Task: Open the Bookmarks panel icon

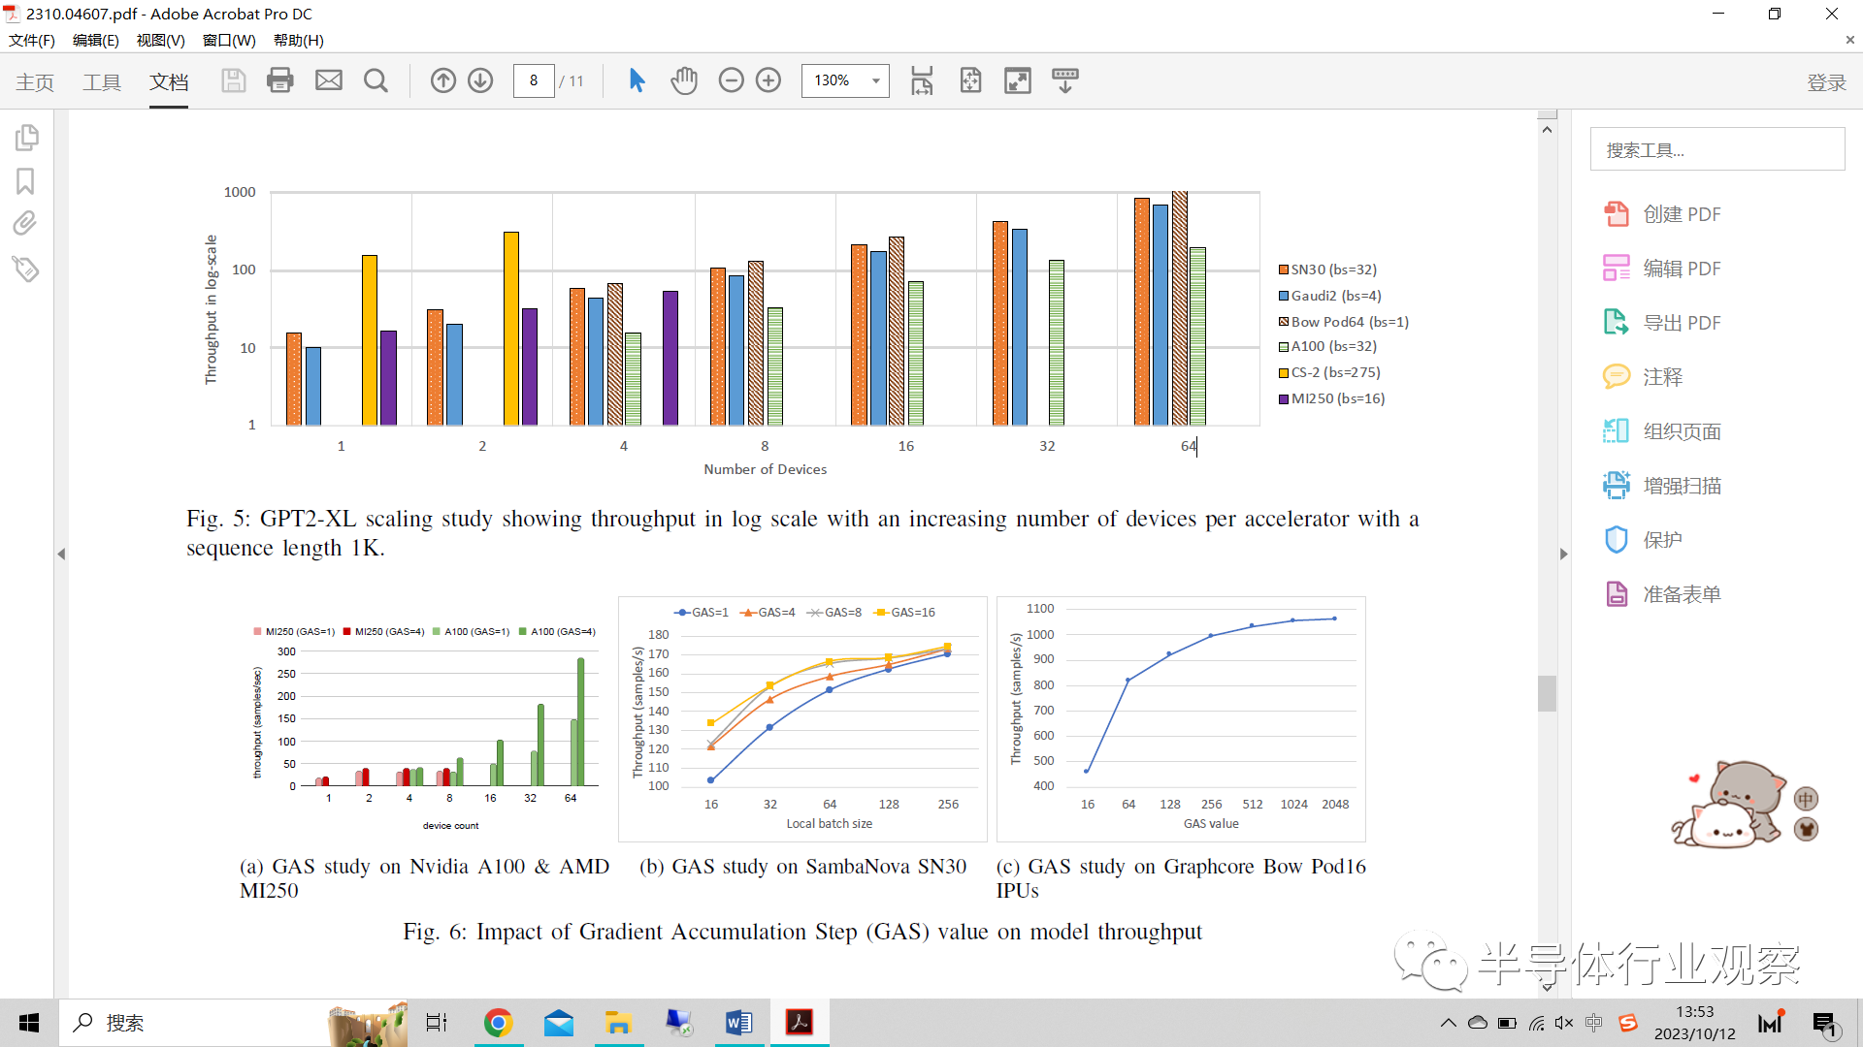Action: pos(26,181)
